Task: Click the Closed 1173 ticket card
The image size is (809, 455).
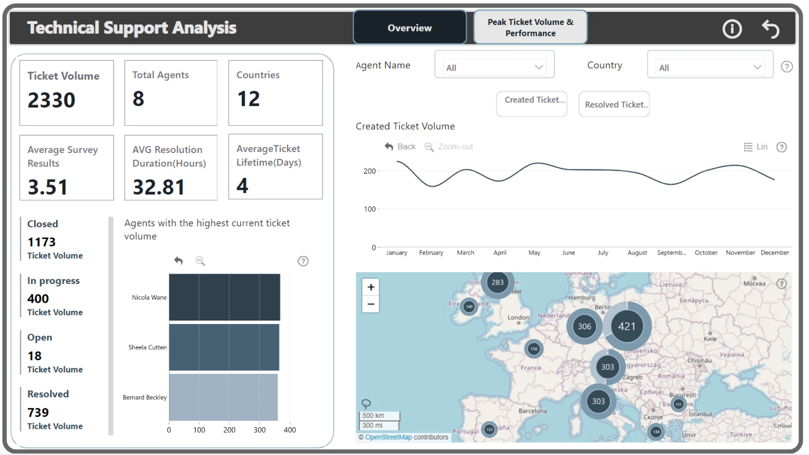Action: 63,239
